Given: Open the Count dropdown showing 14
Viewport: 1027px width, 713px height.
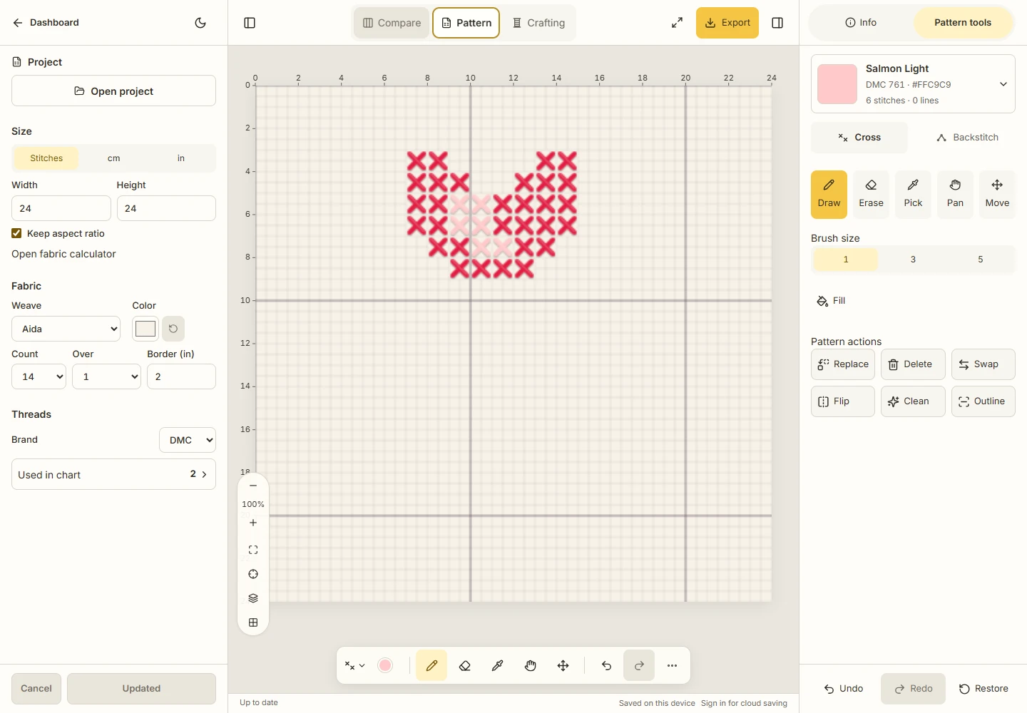Looking at the screenshot, I should (39, 376).
